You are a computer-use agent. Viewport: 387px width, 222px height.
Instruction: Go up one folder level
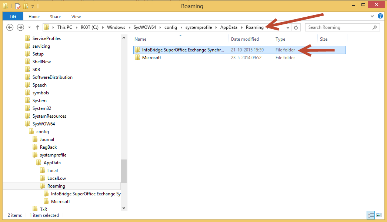(37, 27)
